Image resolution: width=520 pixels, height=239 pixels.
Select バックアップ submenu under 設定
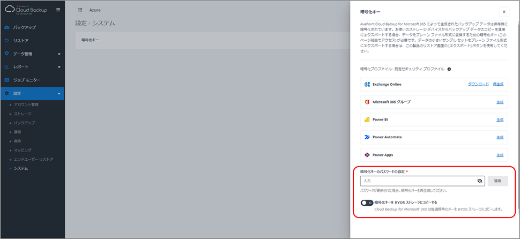(x=24, y=123)
